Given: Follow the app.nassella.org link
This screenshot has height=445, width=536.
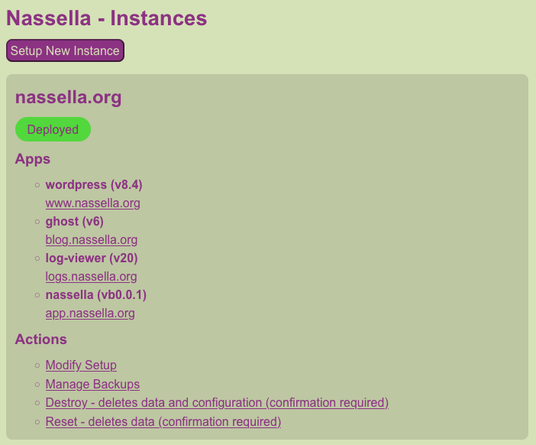Looking at the screenshot, I should pyautogui.click(x=90, y=313).
